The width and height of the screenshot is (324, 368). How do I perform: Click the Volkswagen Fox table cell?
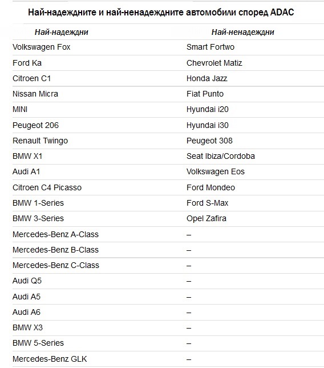tap(42, 47)
